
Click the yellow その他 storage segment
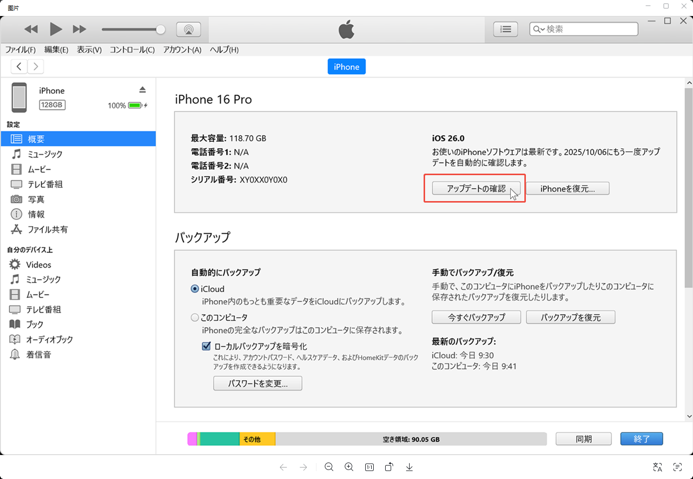(x=257, y=439)
